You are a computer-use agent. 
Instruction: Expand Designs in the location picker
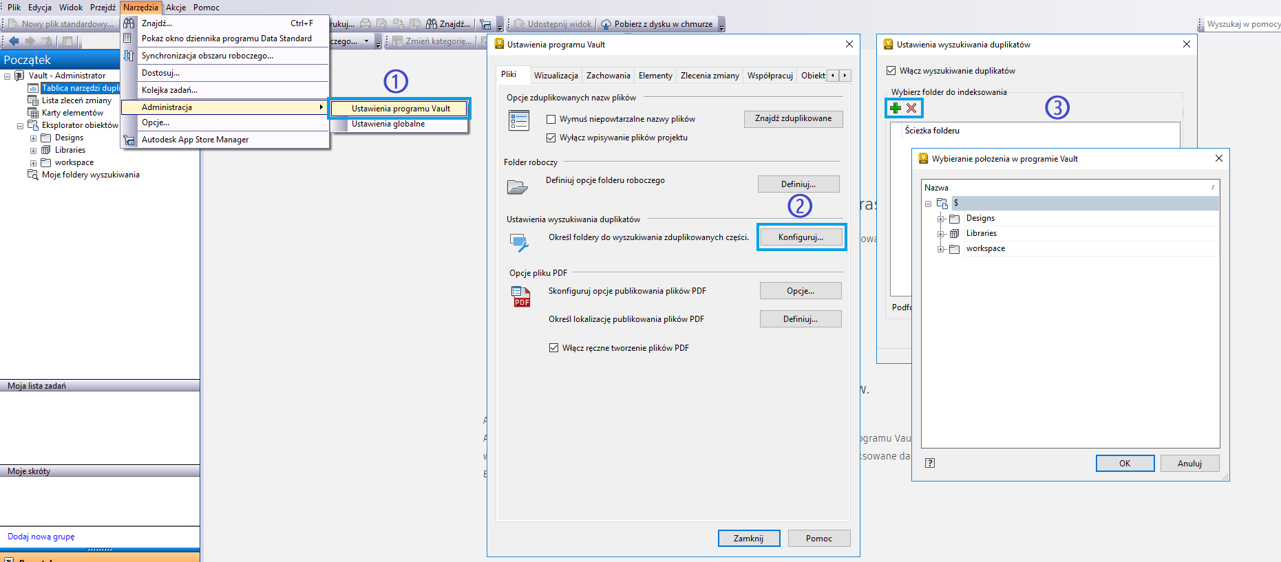[940, 219]
